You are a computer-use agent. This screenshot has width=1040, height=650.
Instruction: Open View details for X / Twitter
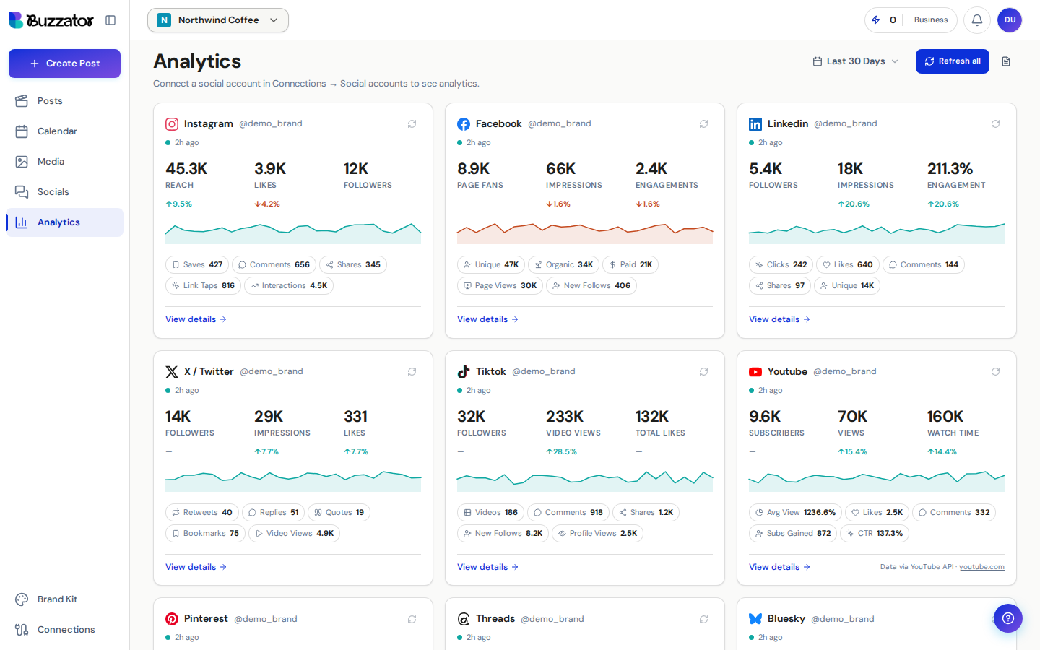[196, 567]
